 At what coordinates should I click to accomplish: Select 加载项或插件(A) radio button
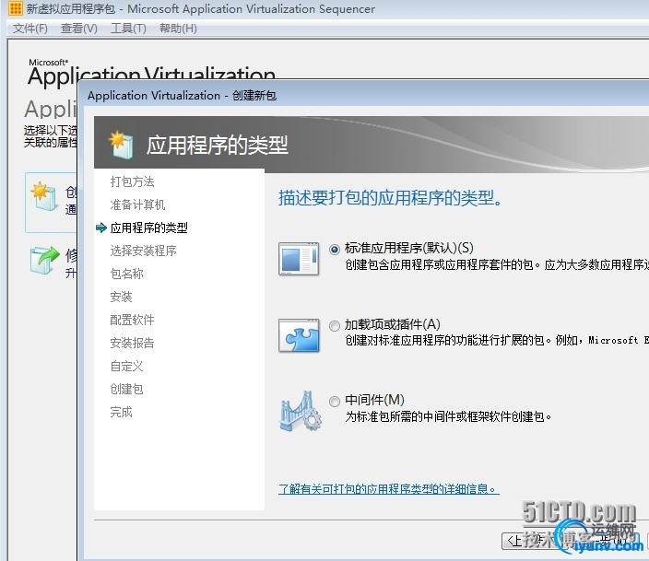point(335,326)
